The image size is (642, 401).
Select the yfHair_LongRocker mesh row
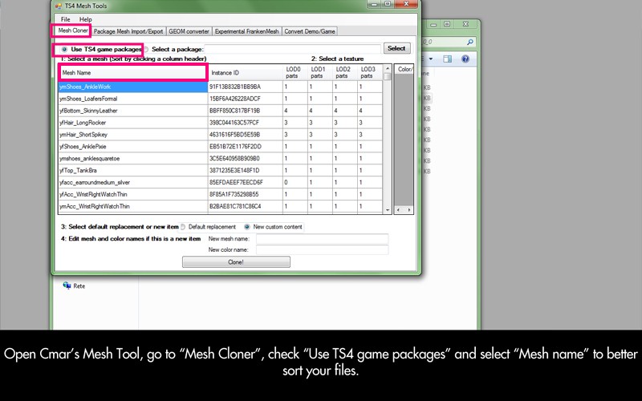133,123
